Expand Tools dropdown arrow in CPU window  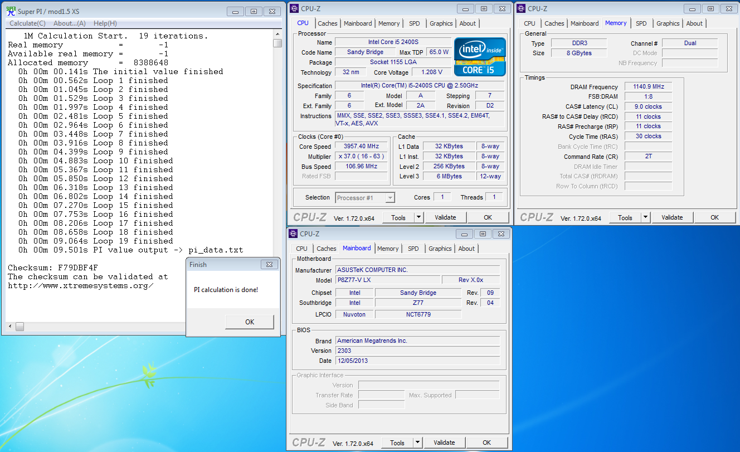(x=418, y=217)
